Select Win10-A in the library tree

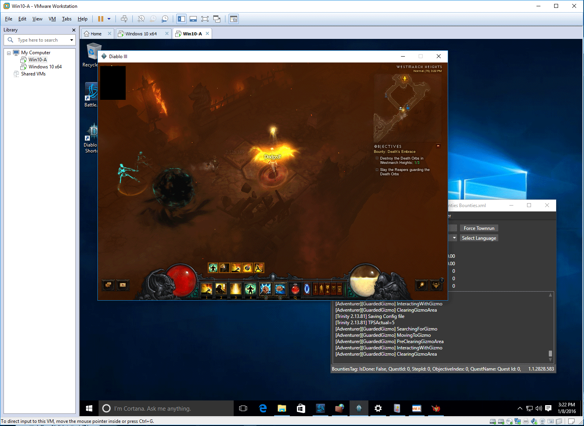click(37, 60)
